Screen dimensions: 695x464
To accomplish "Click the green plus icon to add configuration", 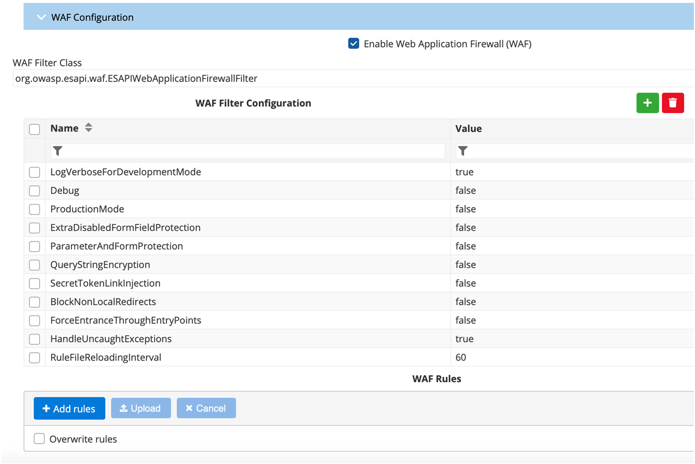I will [648, 103].
